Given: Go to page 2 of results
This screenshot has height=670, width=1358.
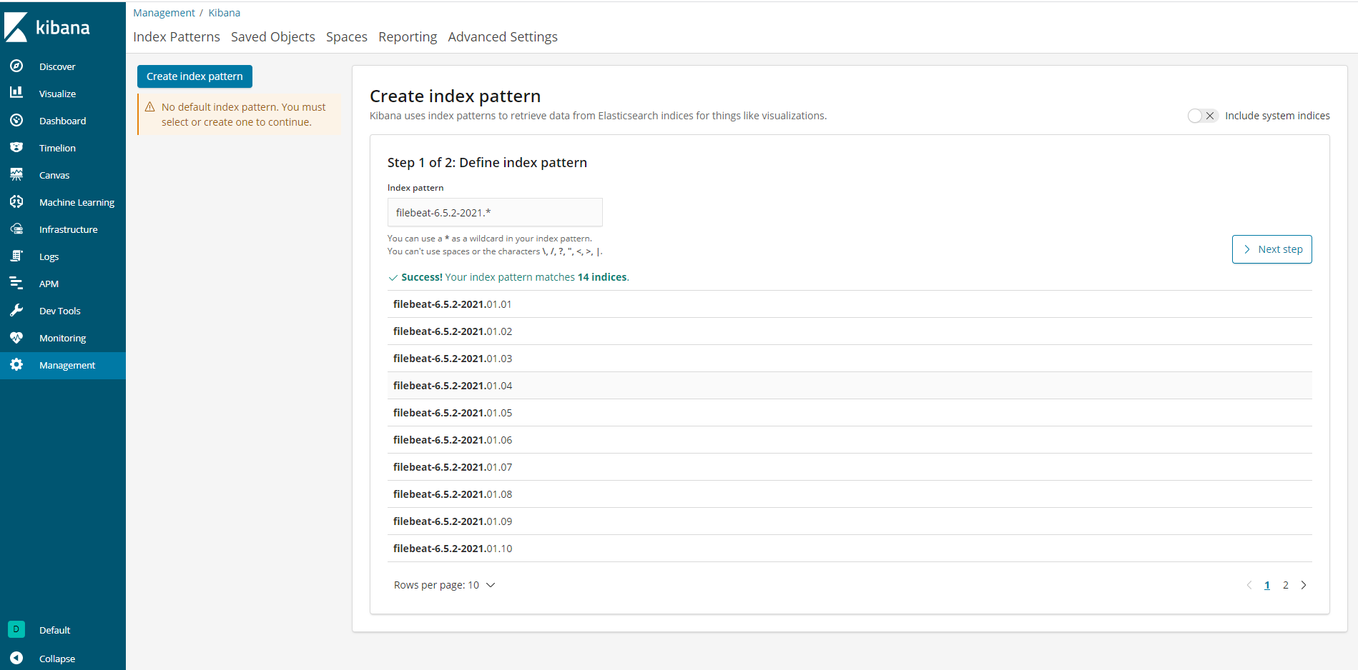Looking at the screenshot, I should 1286,585.
